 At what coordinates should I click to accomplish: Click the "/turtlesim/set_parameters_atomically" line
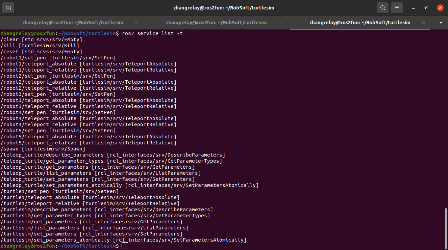[x=124, y=240]
